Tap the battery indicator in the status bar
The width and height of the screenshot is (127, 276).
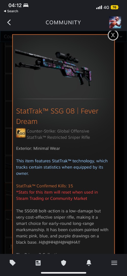tap(115, 7)
